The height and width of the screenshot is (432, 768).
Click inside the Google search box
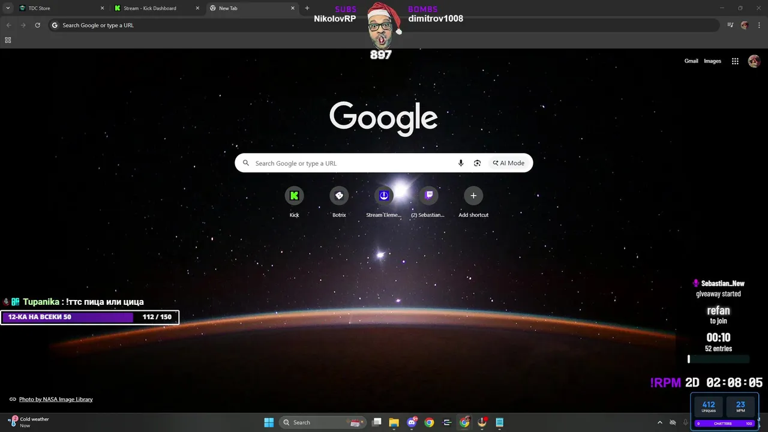(383, 163)
